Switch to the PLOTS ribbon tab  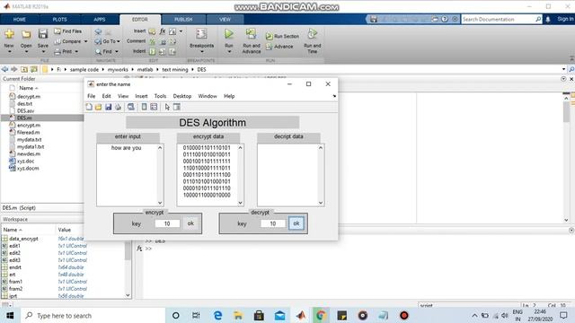60,20
